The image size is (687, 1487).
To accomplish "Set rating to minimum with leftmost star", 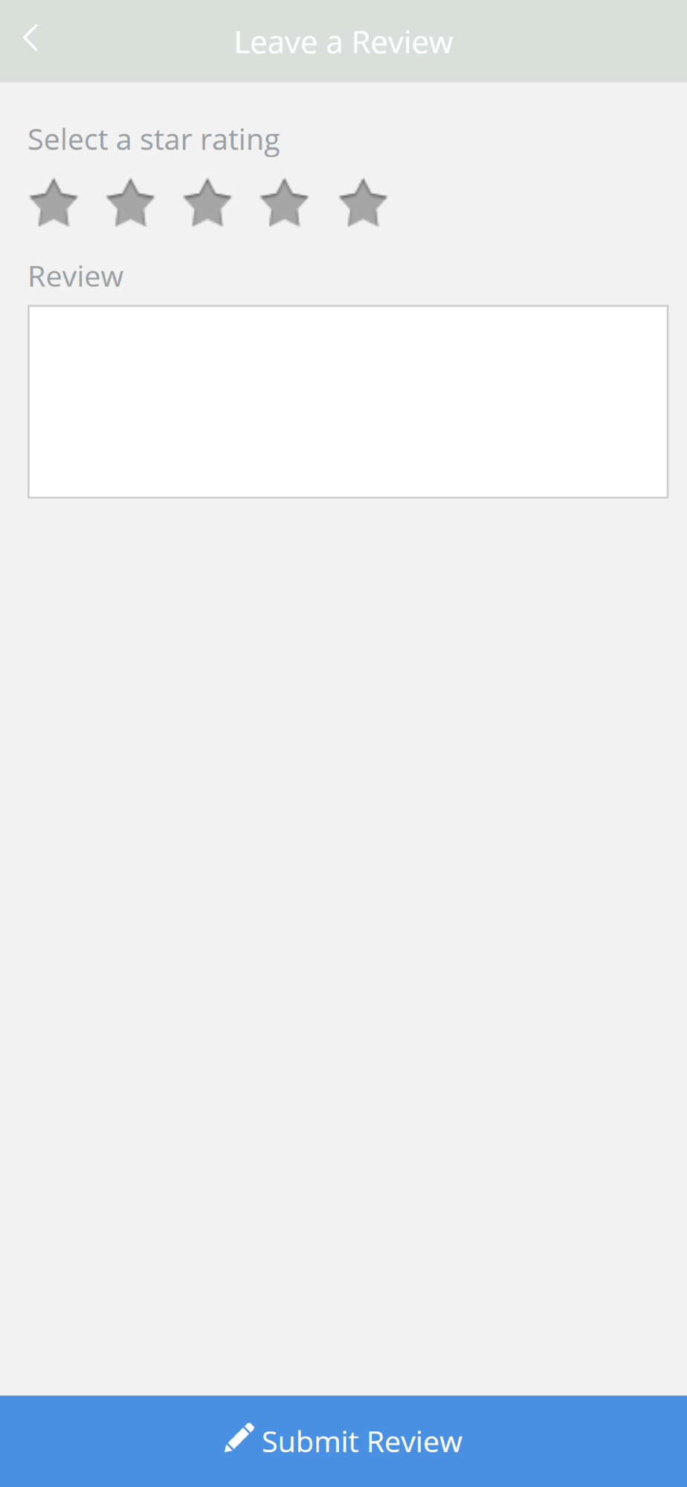I will [x=54, y=203].
